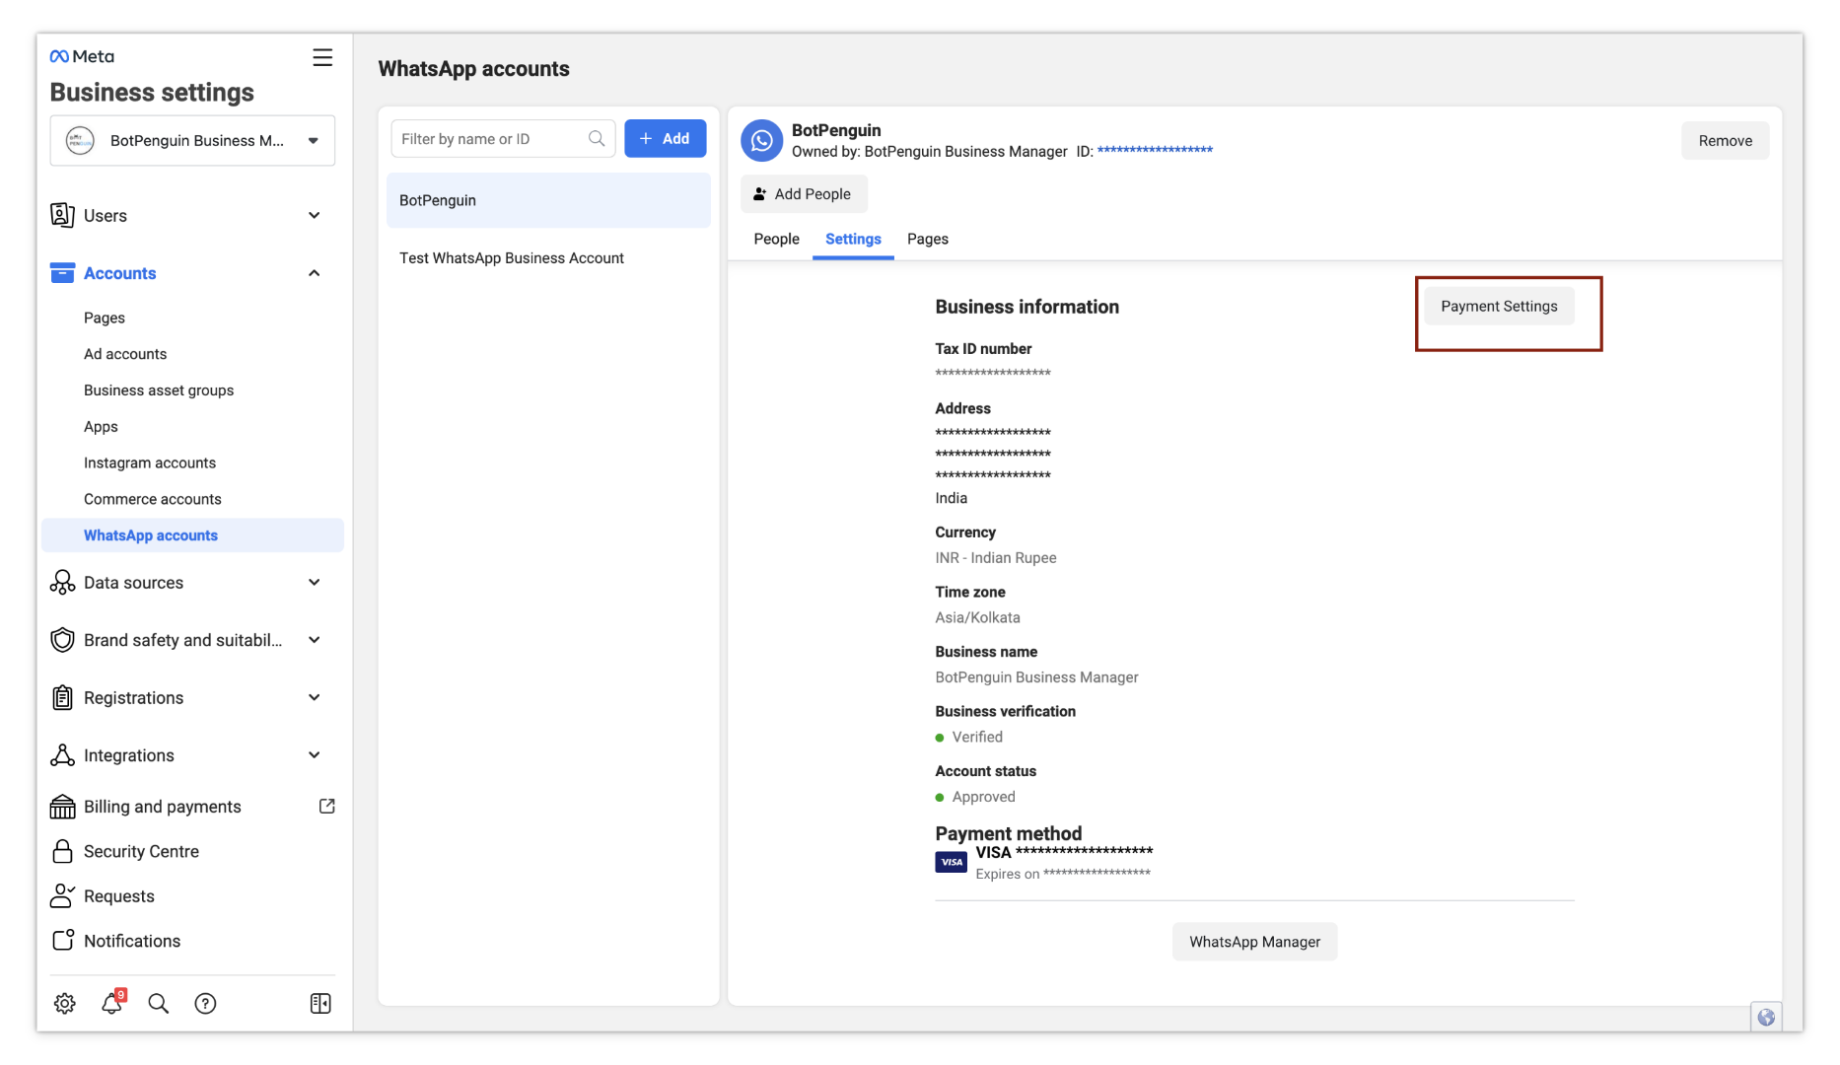Viewport: 1840px width, 1065px height.
Task: Select BotPenguin in account list
Action: (x=548, y=200)
